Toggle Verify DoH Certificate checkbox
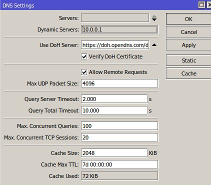The height and width of the screenshot is (185, 211). (x=84, y=56)
